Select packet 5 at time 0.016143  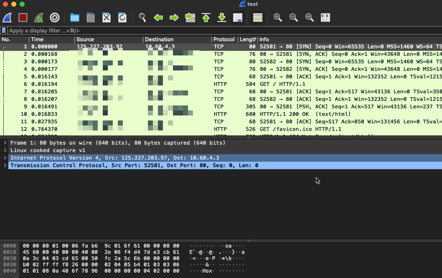(221, 76)
